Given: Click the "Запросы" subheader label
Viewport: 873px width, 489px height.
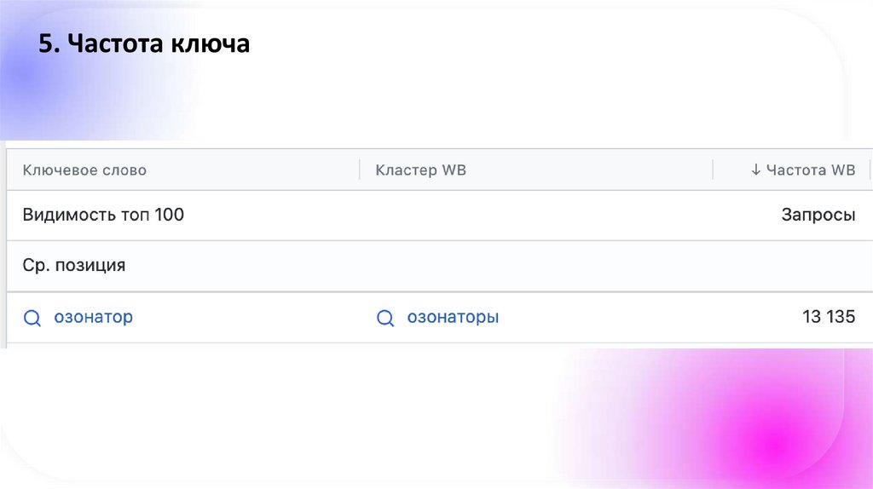Looking at the screenshot, I should 818,216.
